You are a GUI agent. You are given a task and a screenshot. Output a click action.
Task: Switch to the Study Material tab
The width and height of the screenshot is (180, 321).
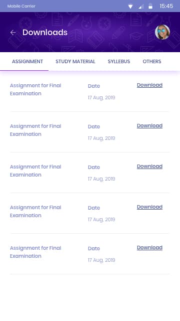click(75, 61)
